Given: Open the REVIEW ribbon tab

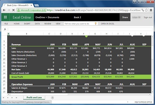Looking at the screenshot, I should (x=48, y=24).
